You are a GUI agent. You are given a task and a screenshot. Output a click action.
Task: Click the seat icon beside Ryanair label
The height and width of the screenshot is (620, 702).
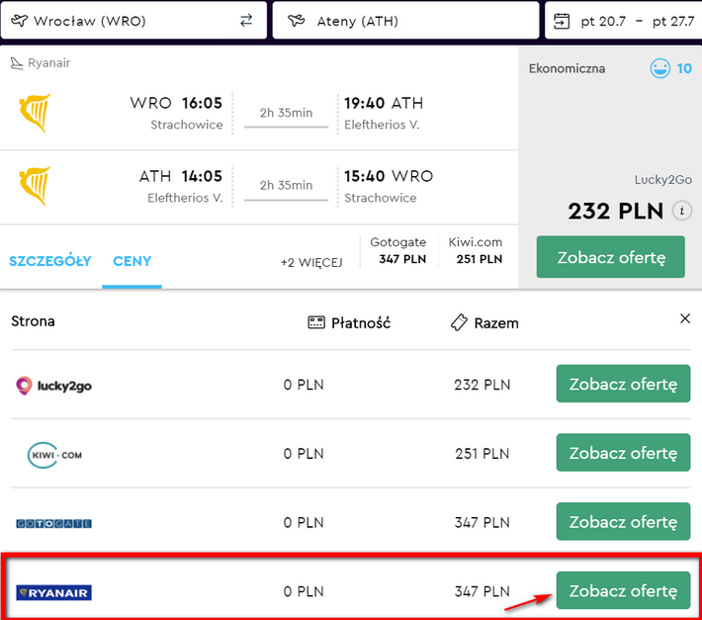pos(16,63)
